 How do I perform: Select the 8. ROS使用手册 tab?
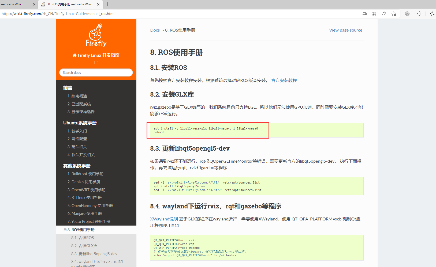pyautogui.click(x=68, y=4)
